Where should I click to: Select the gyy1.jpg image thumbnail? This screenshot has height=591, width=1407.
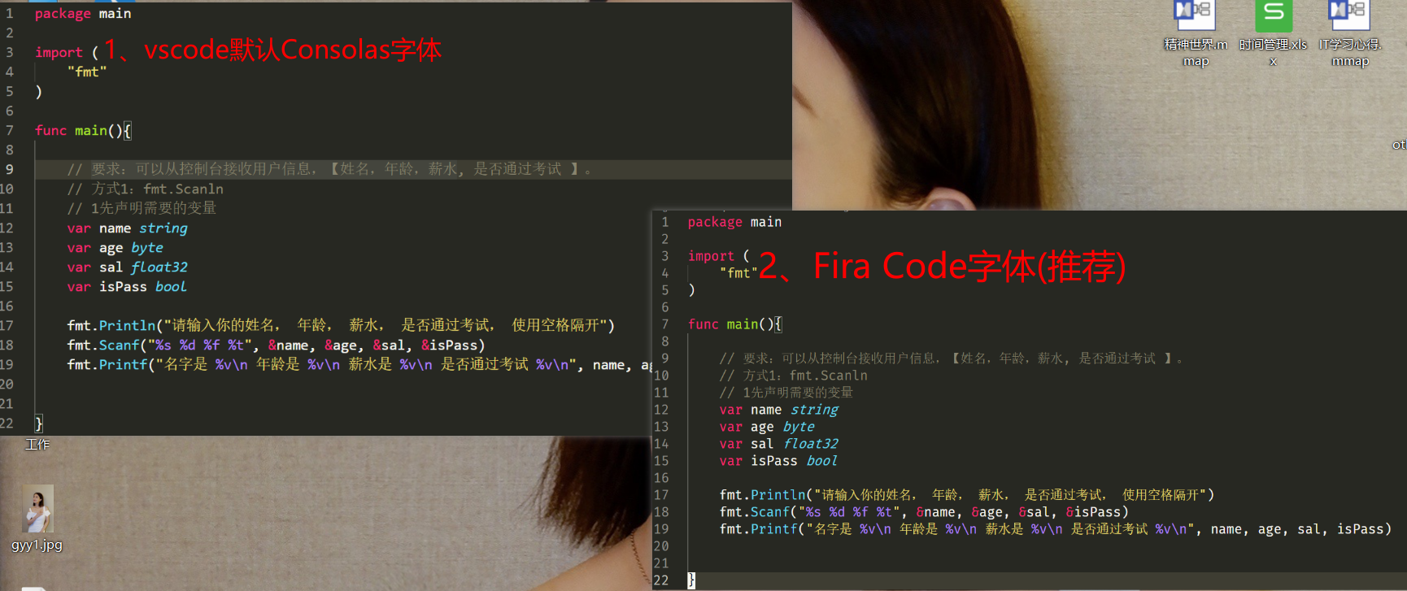coord(37,509)
